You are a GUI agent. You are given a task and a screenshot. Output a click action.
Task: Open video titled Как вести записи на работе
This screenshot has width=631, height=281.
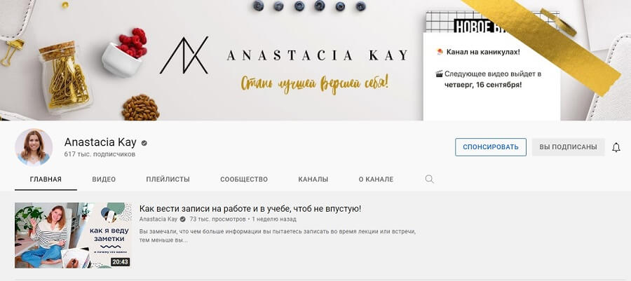coord(250,209)
